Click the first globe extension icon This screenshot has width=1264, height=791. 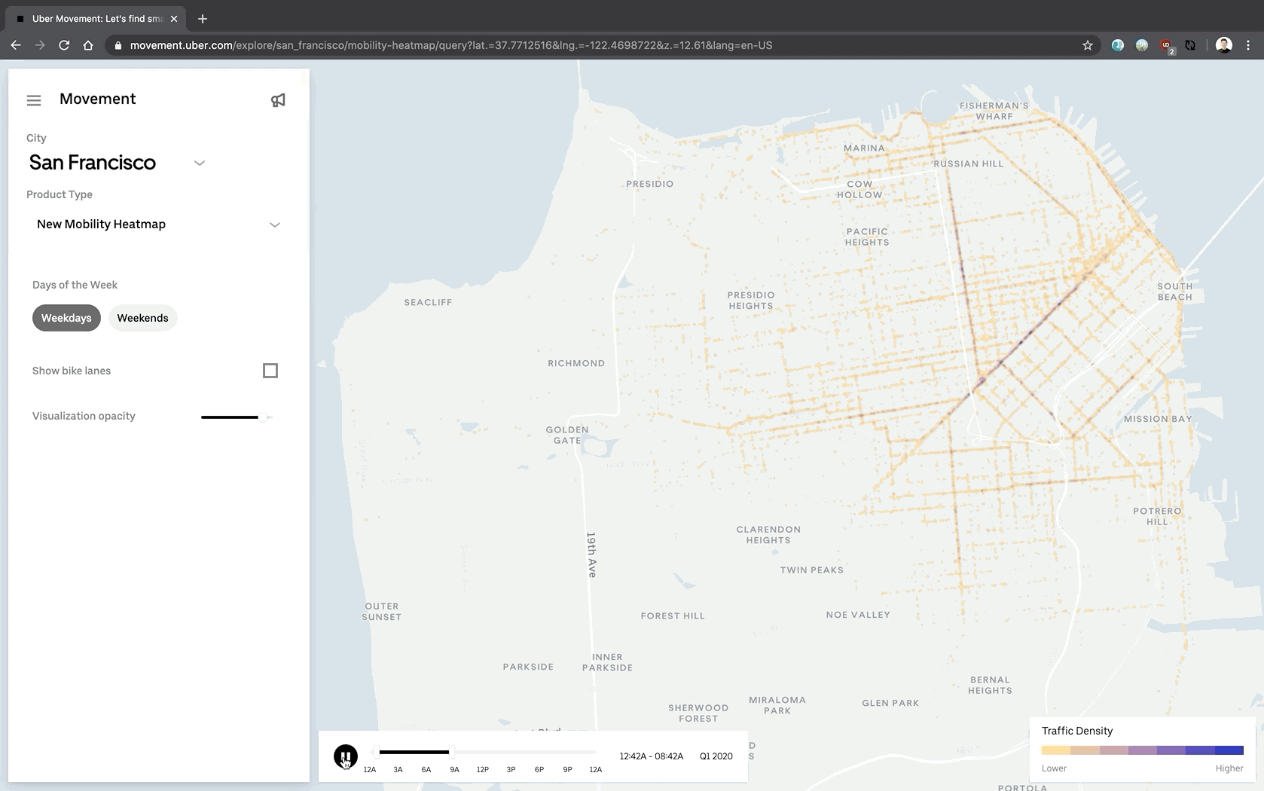(x=1118, y=45)
